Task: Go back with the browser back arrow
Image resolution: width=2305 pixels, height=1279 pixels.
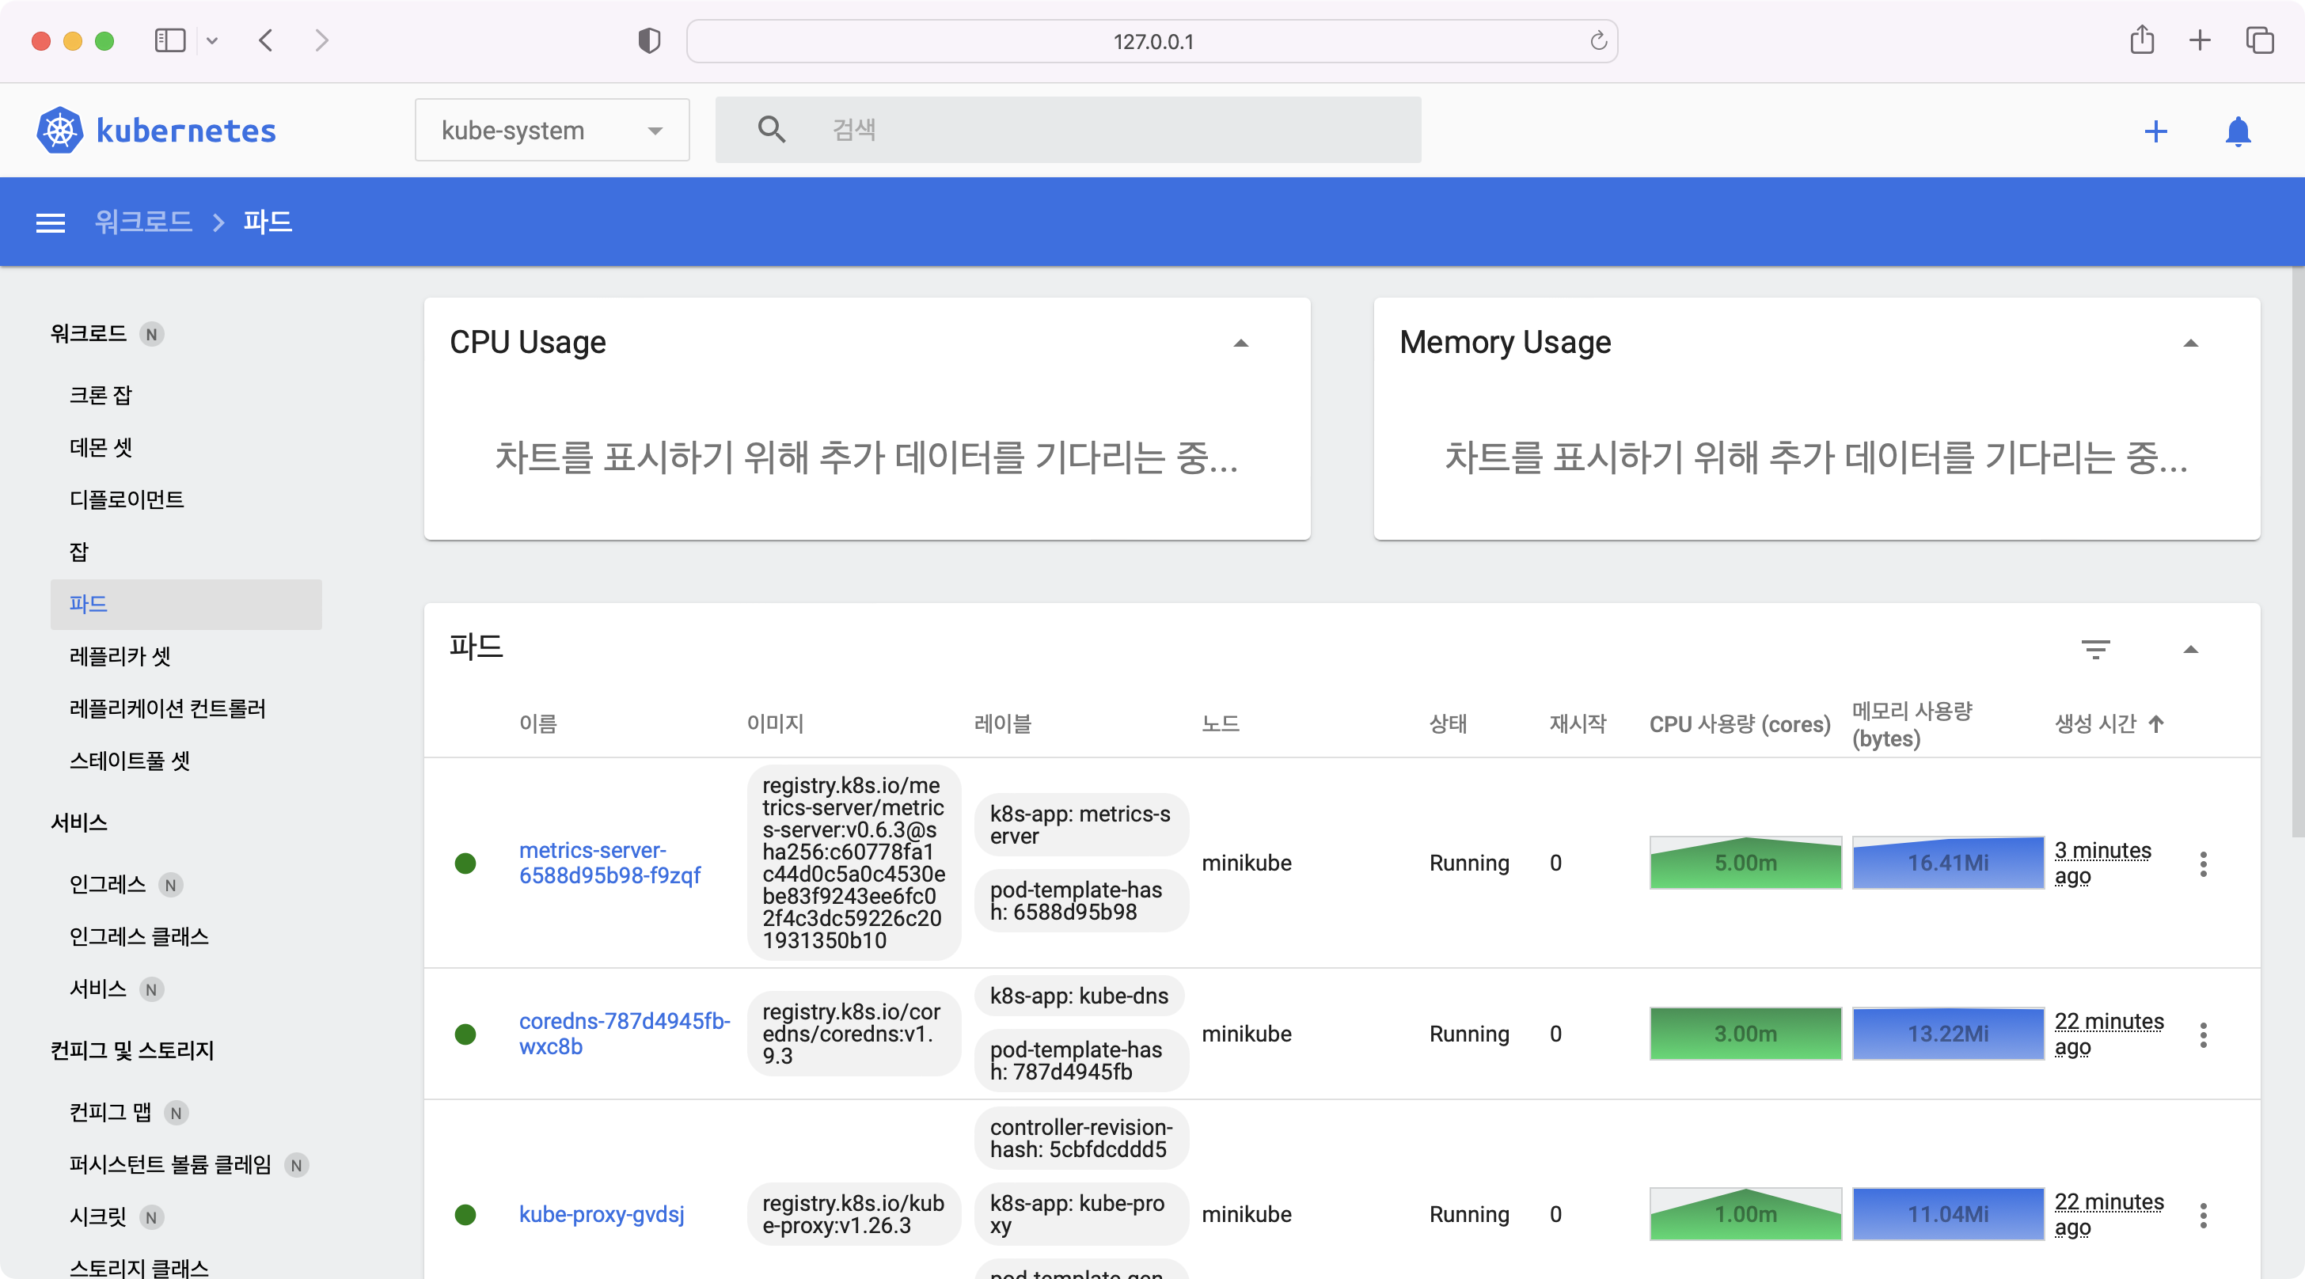Action: pos(266,41)
